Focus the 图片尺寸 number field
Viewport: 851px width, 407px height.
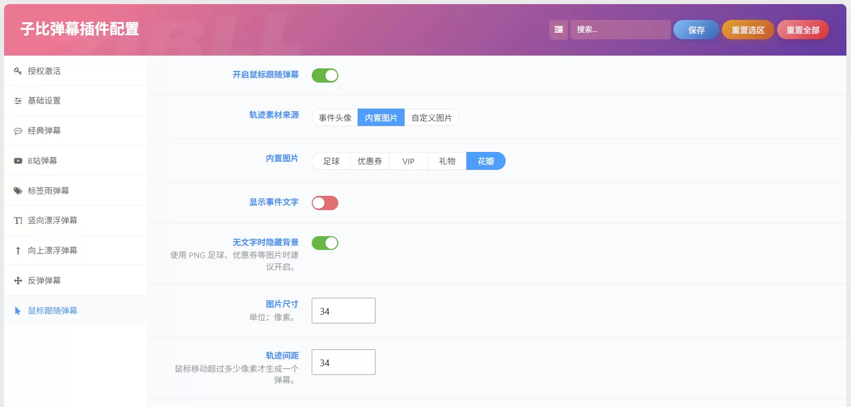pos(343,311)
